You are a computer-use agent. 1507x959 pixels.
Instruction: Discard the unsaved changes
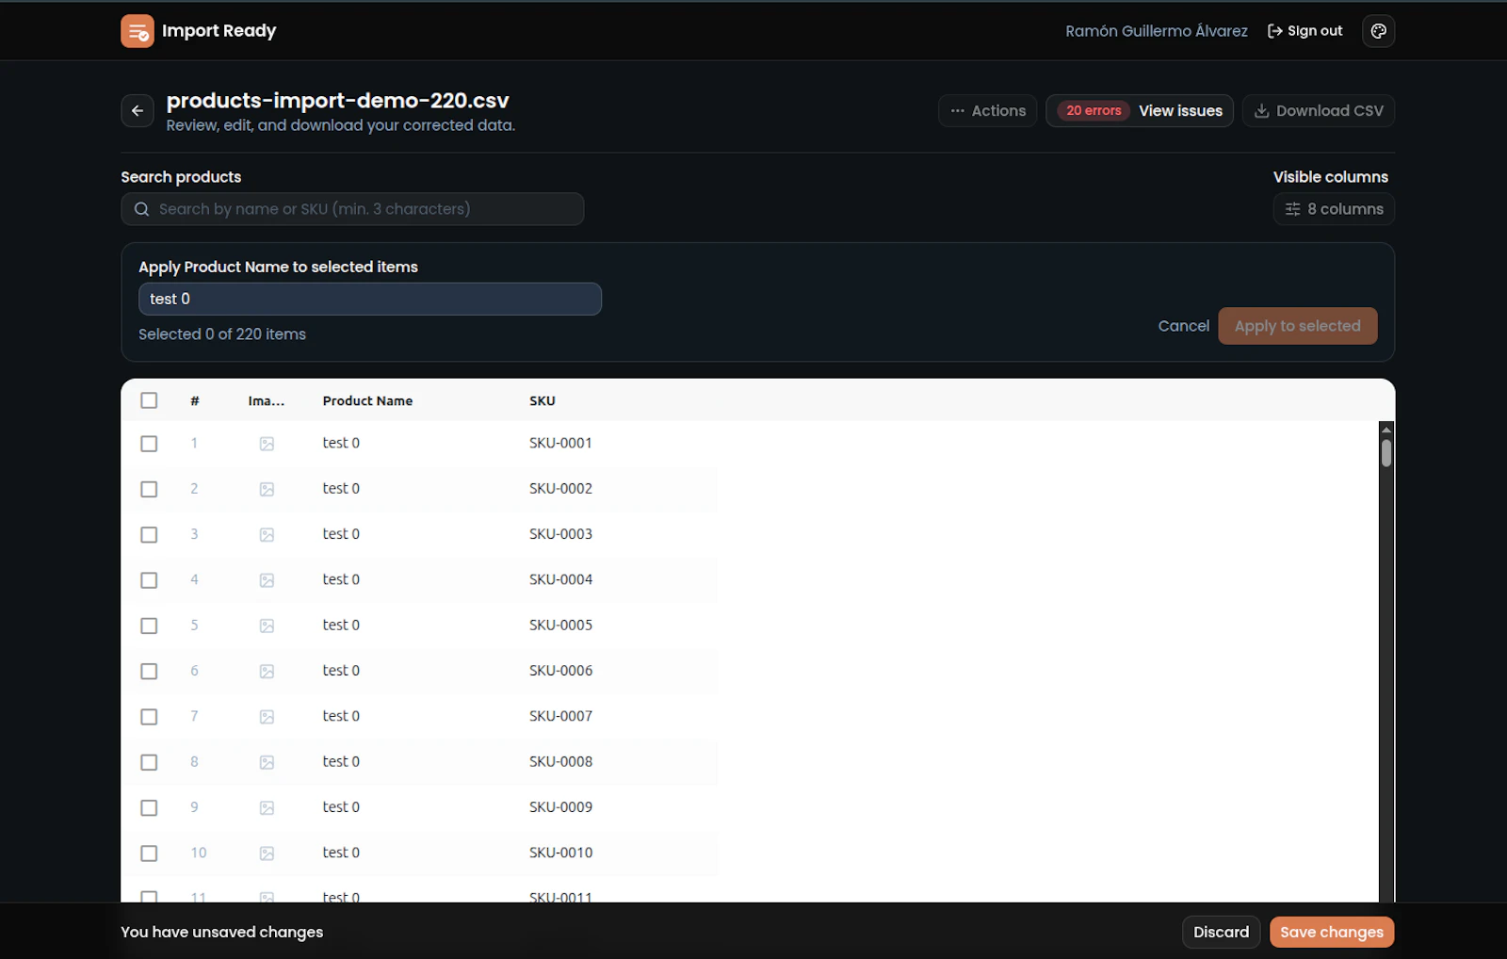pyautogui.click(x=1221, y=932)
